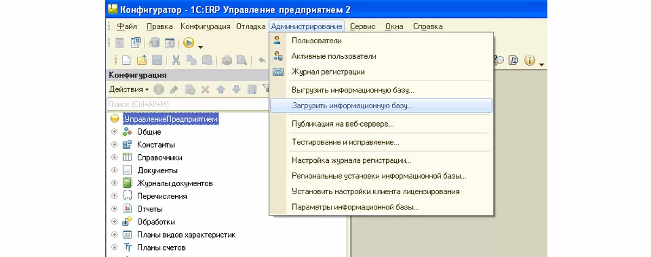
Task: Expand the Справочники tree node
Action: [x=114, y=157]
